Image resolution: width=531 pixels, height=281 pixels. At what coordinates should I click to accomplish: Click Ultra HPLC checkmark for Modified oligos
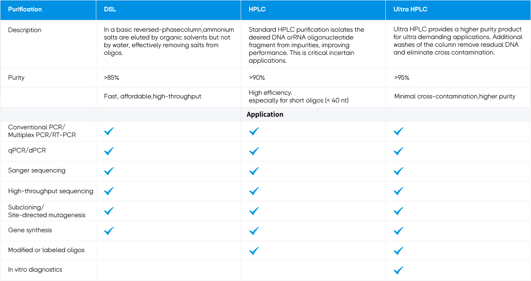point(398,251)
